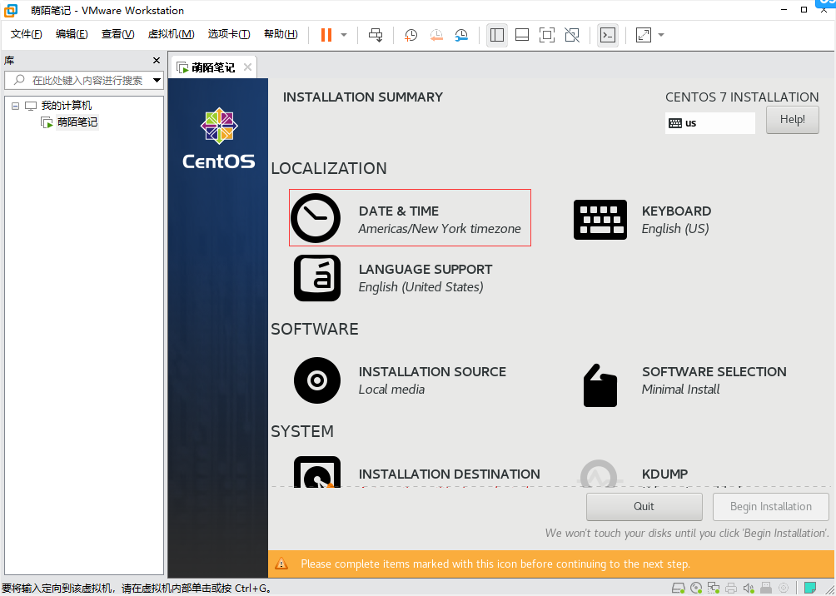Open SOFTWARE SELECTION Minimal Install label
Viewport: 836px width, 596px height.
click(x=714, y=380)
